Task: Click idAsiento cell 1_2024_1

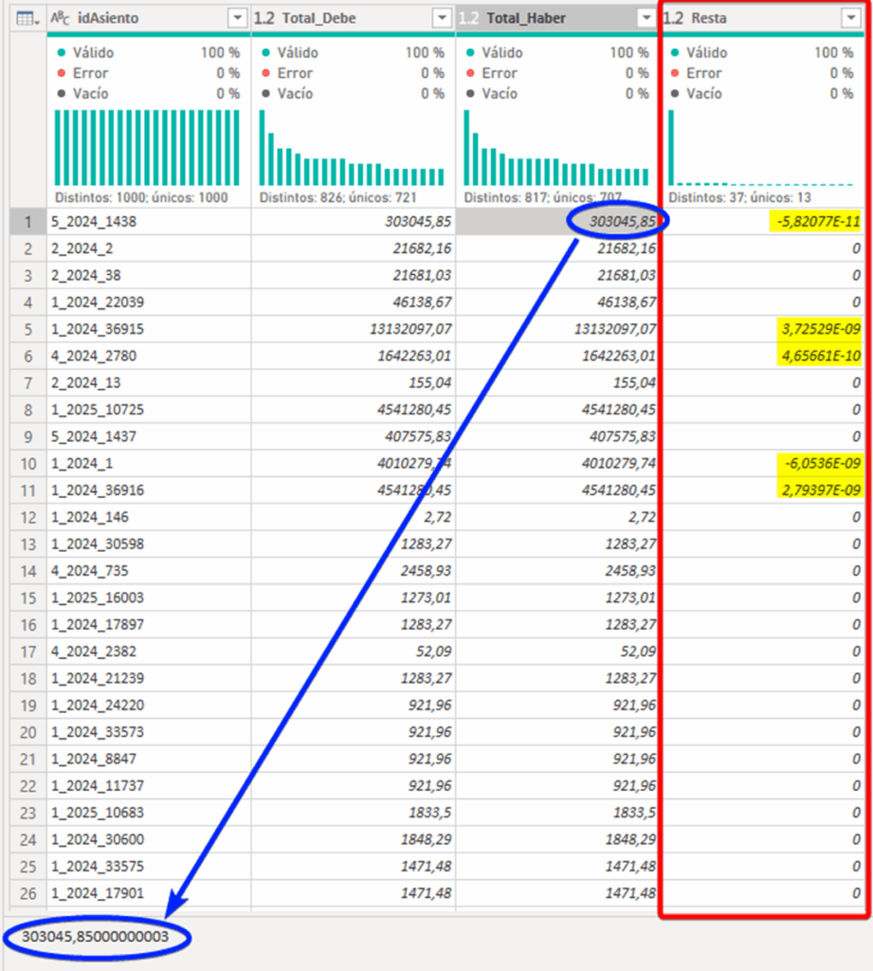Action: [149, 463]
